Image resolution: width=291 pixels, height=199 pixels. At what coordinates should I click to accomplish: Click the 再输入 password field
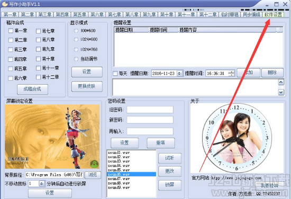click(x=150, y=131)
